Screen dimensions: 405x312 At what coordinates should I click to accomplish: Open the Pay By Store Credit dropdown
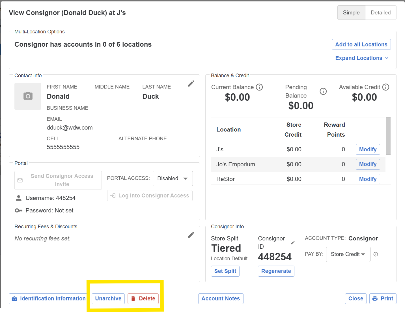coord(348,254)
